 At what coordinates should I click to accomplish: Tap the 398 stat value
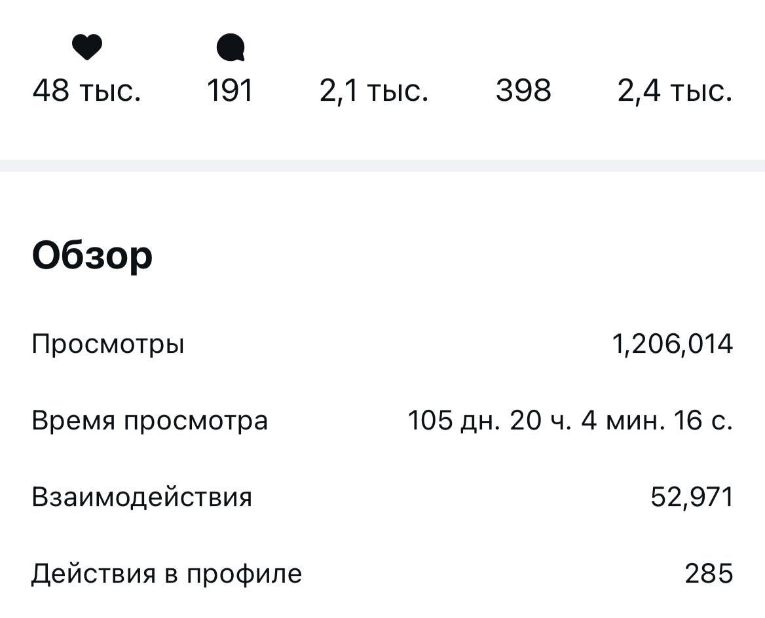[x=523, y=90]
